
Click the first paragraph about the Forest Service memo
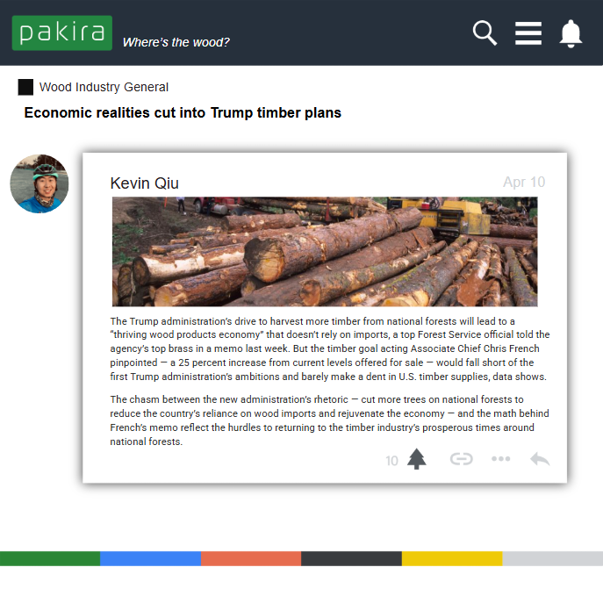(330, 348)
